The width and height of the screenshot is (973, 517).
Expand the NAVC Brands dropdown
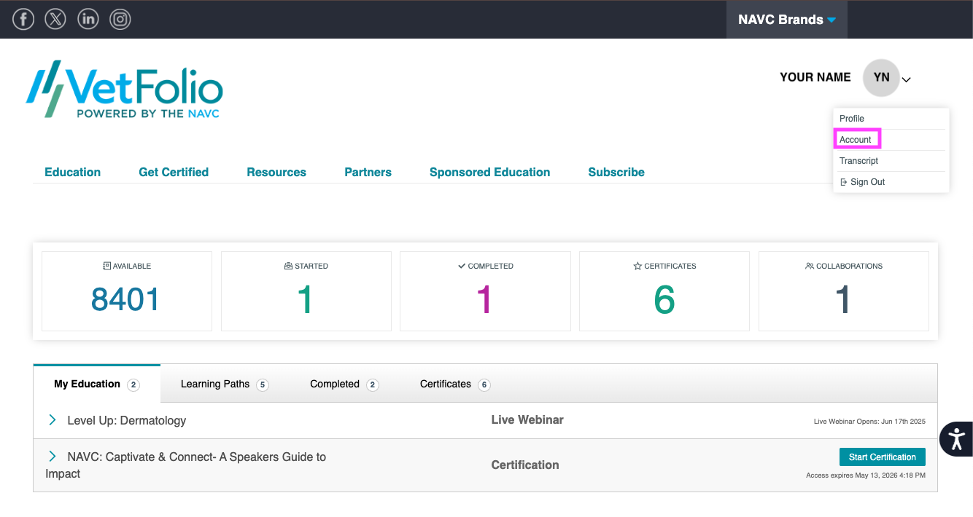787,20
